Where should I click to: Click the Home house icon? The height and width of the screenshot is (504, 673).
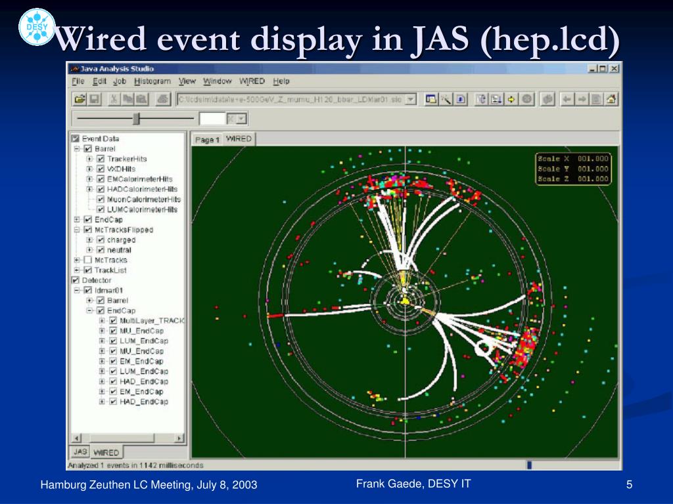point(611,100)
